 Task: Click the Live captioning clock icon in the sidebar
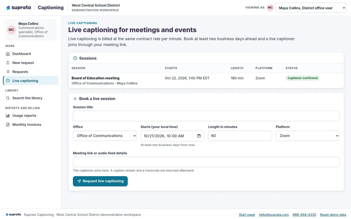(x=8, y=81)
